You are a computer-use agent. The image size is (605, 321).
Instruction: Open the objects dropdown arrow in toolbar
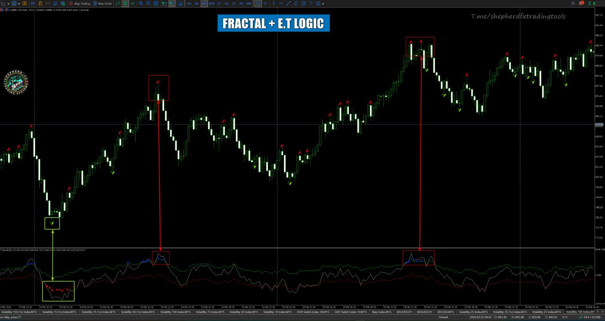click(x=323, y=3)
